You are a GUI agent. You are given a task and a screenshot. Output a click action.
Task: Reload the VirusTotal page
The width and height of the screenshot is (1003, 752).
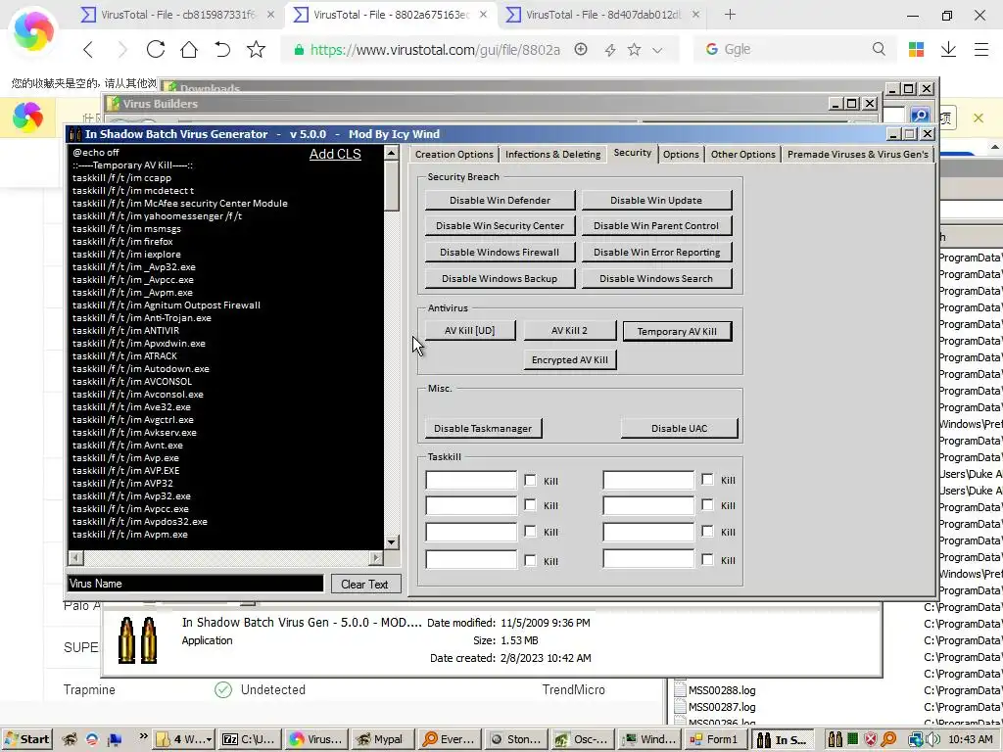[x=156, y=49]
